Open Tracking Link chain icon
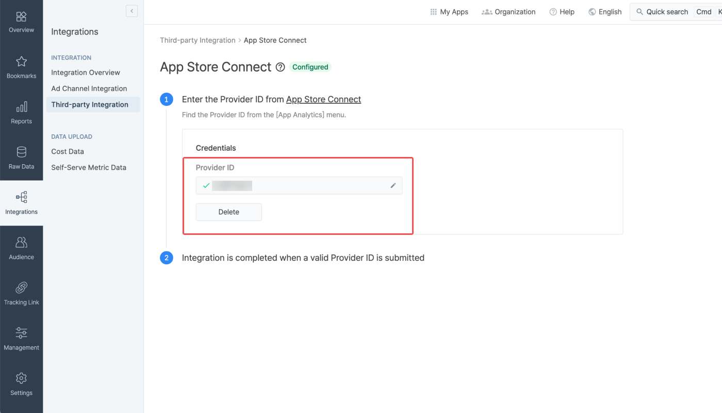 pos(21,288)
